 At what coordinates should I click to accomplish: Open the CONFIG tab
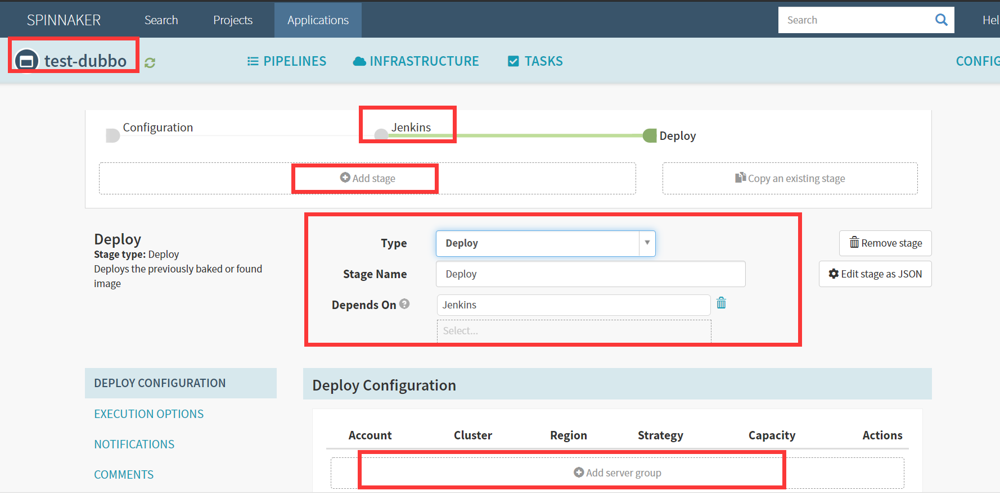coord(978,61)
